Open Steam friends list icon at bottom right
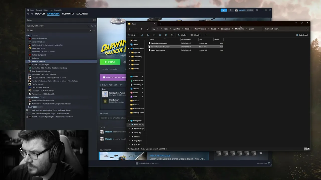 269,163
